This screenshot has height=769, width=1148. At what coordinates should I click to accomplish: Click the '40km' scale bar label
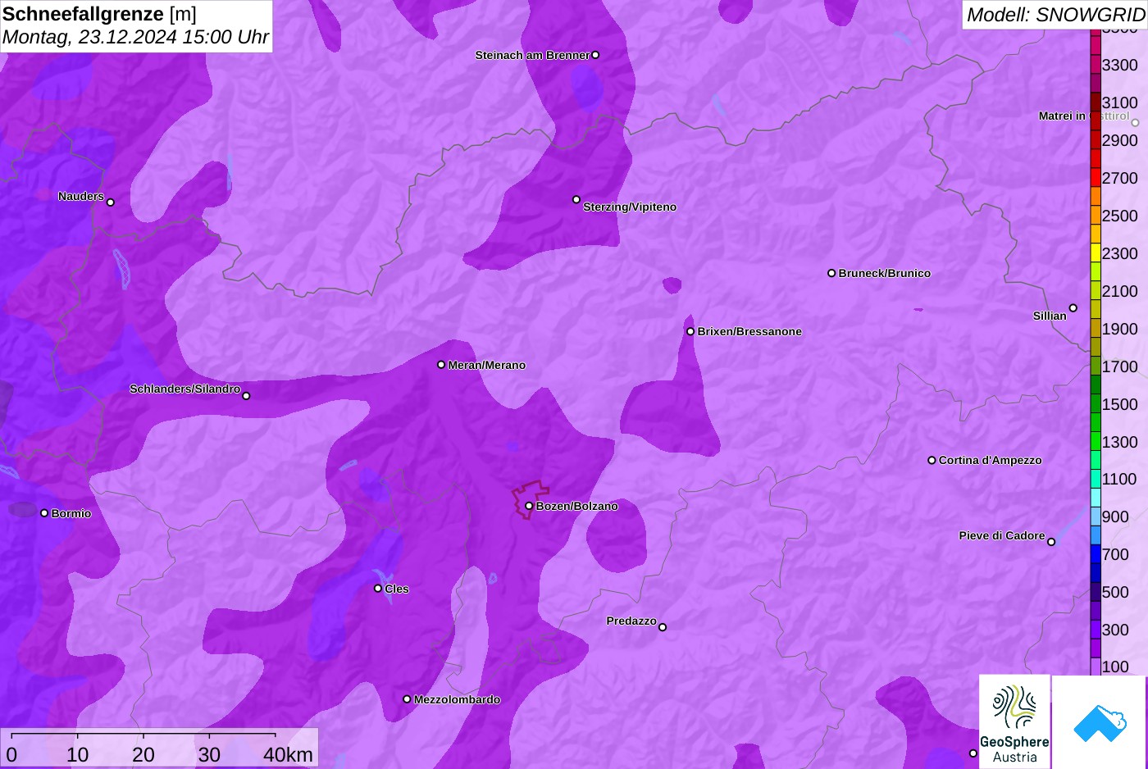(x=288, y=754)
